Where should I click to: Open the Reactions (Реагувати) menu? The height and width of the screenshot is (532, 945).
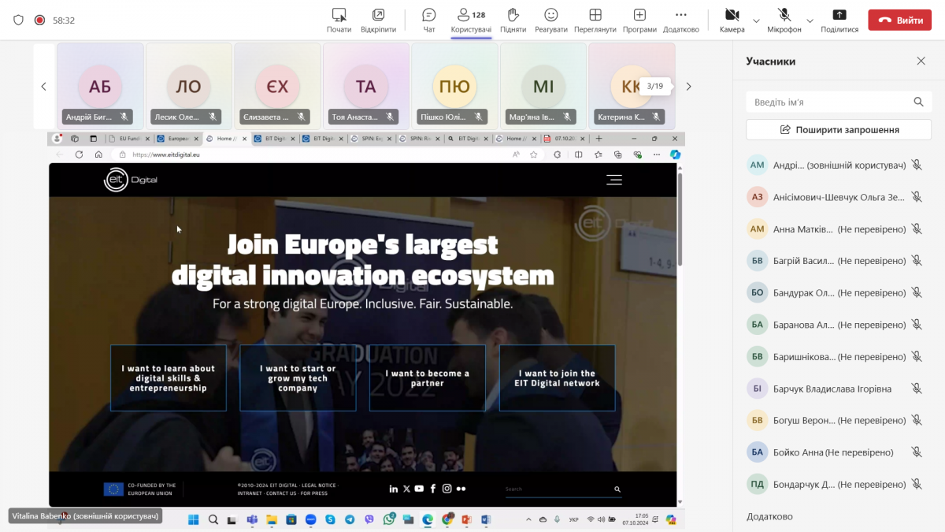[x=551, y=20]
